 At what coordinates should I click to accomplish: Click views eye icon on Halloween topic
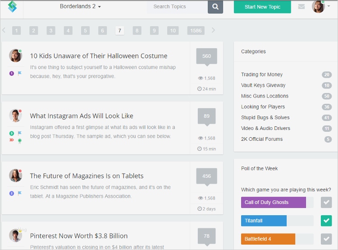[x=201, y=78]
